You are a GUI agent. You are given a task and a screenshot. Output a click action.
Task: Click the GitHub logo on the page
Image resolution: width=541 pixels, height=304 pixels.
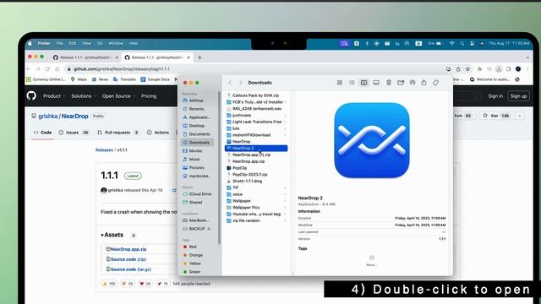pos(31,95)
